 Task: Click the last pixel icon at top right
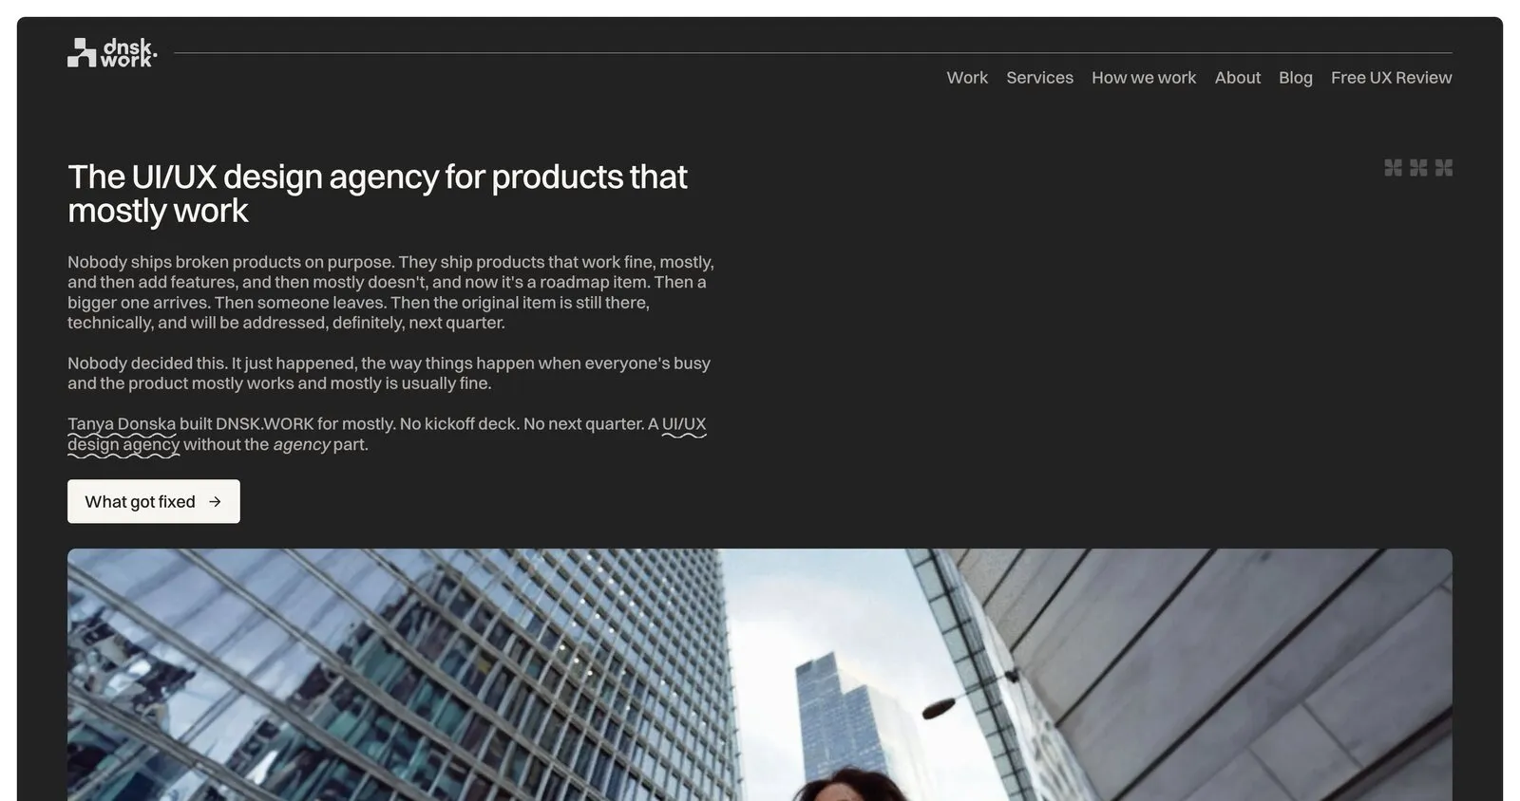(1444, 168)
